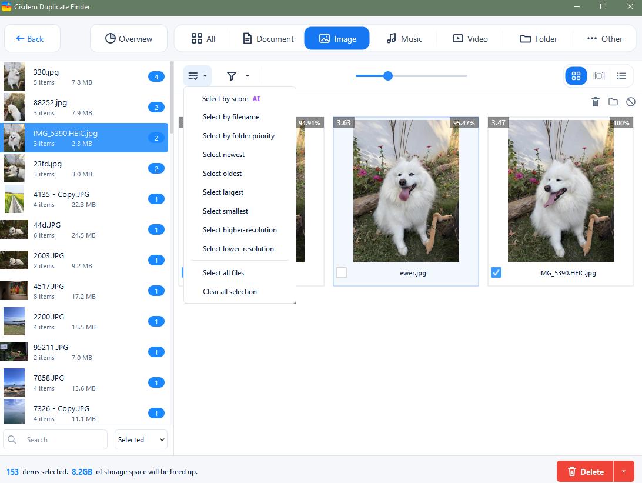Click the 153 items selected count
The height and width of the screenshot is (483, 642).
[x=13, y=472]
